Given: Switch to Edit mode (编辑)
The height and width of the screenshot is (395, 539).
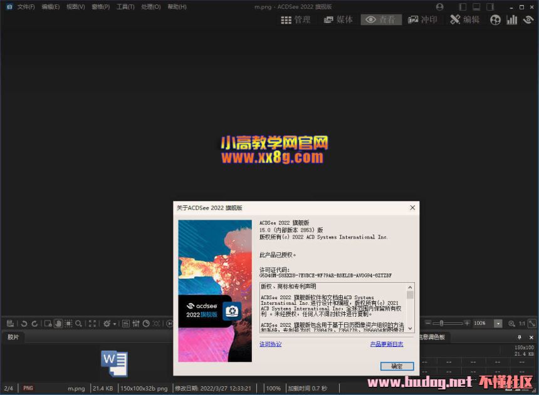Looking at the screenshot, I should (465, 19).
